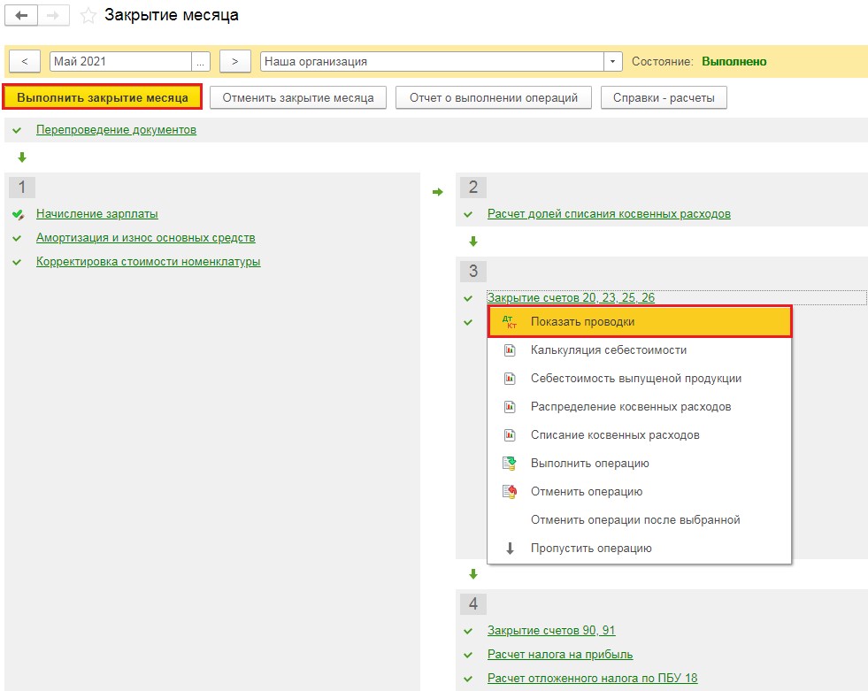This screenshot has height=691, width=868.
Task: Click the Дт/Кт icon for Показать проводки
Action: coord(509,322)
